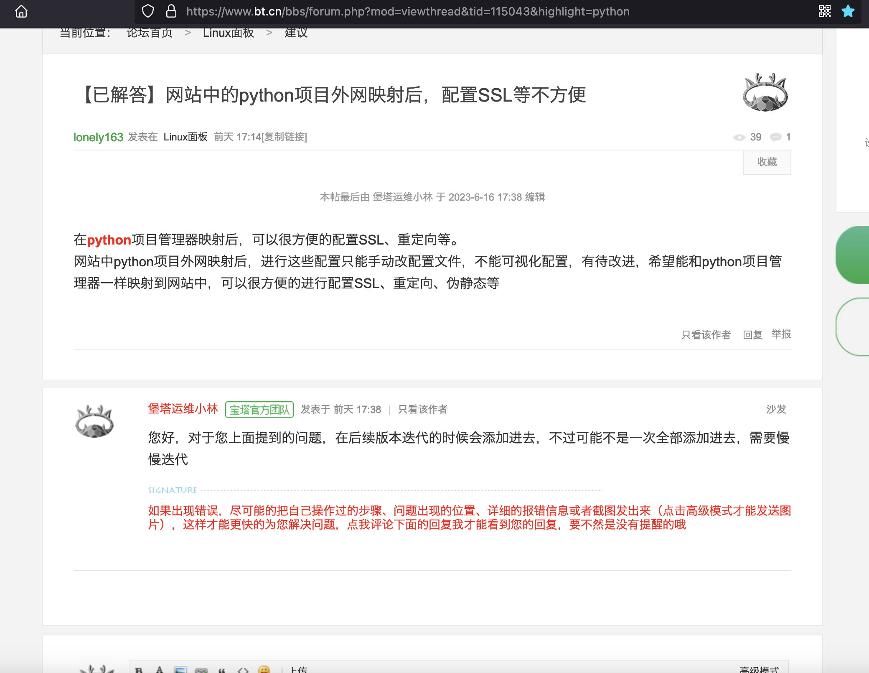Click the bold B editor icon
Viewport: 869px width, 673px height.
coord(139,670)
